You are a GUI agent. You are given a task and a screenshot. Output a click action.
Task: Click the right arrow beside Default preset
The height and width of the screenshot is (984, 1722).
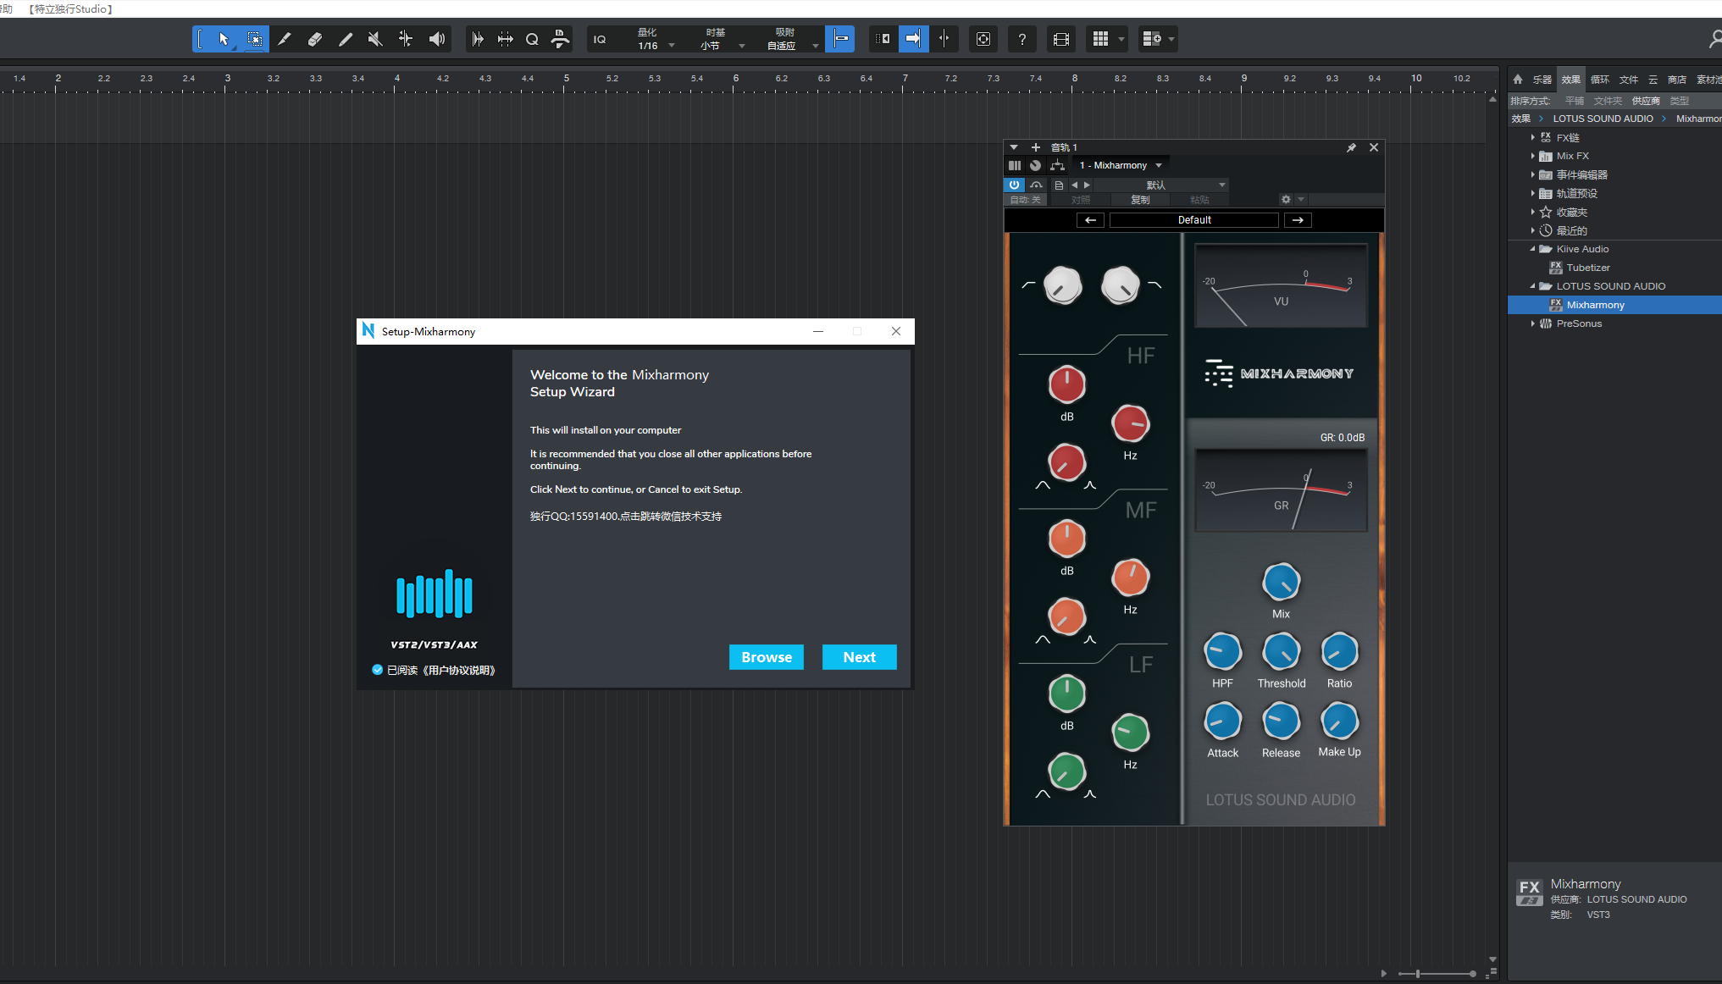(1298, 220)
